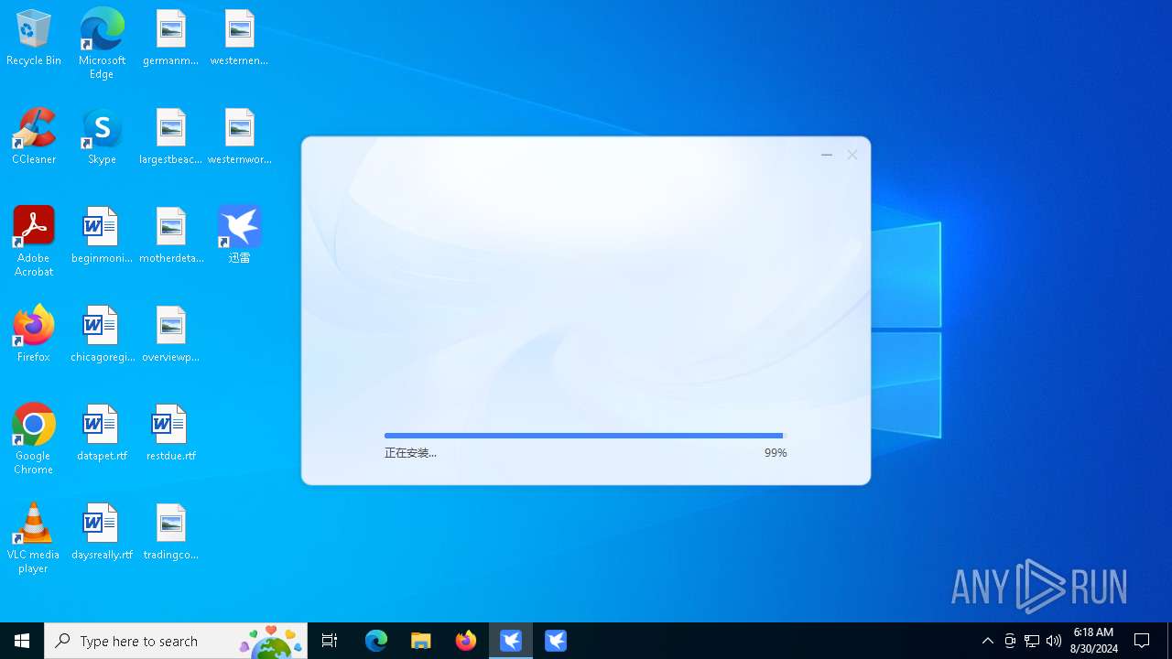Open Adobe Acrobat desktop shortcut
The width and height of the screenshot is (1172, 659).
[34, 242]
